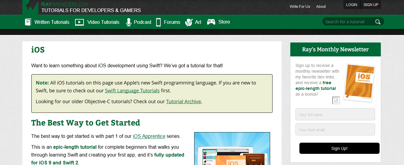Click the Video Tutorials play icon
Viewport: 404px width, 165px height.
pyautogui.click(x=79, y=22)
